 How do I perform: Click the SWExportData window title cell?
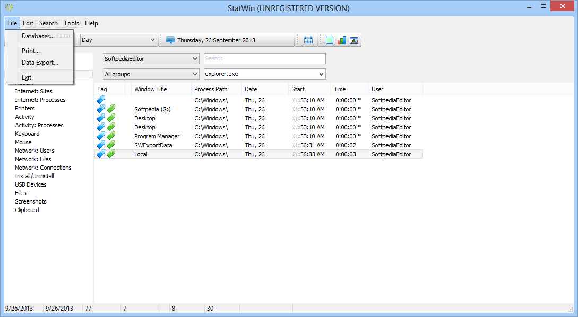tap(153, 145)
